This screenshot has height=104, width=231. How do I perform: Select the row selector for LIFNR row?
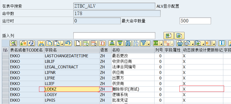6,73
